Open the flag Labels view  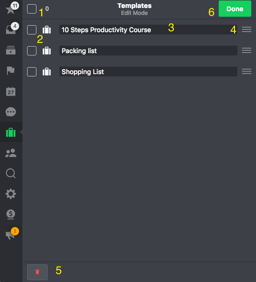click(10, 70)
